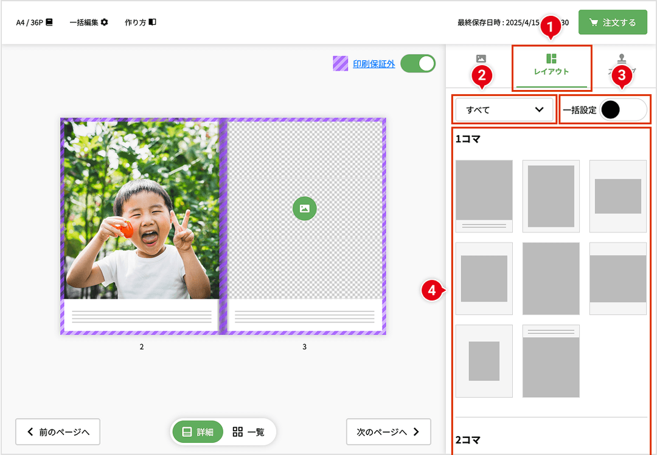This screenshot has width=657, height=455.
Task: Expand the すべて layout filter dropdown
Action: 504,110
